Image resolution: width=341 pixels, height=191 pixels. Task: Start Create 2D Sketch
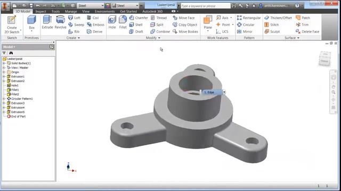click(x=12, y=24)
